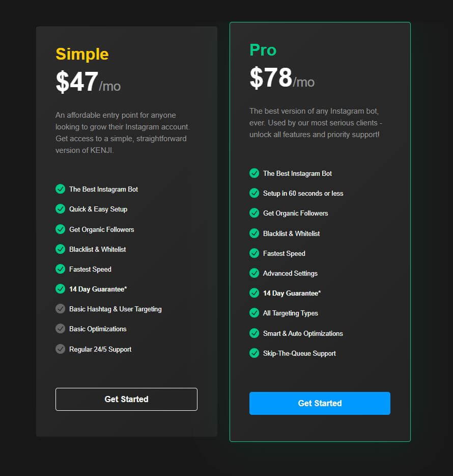Click check icon next to Simple's 14 Day Guarantee
The height and width of the screenshot is (476, 453).
coord(61,288)
